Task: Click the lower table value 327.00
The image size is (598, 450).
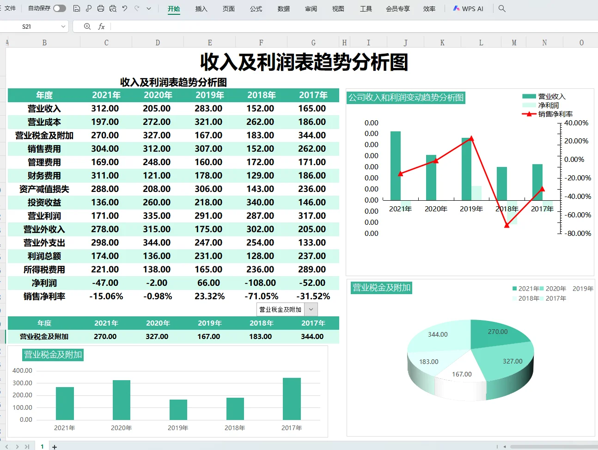Action: click(157, 337)
